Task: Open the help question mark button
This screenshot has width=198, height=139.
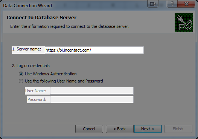Action: coord(172,4)
